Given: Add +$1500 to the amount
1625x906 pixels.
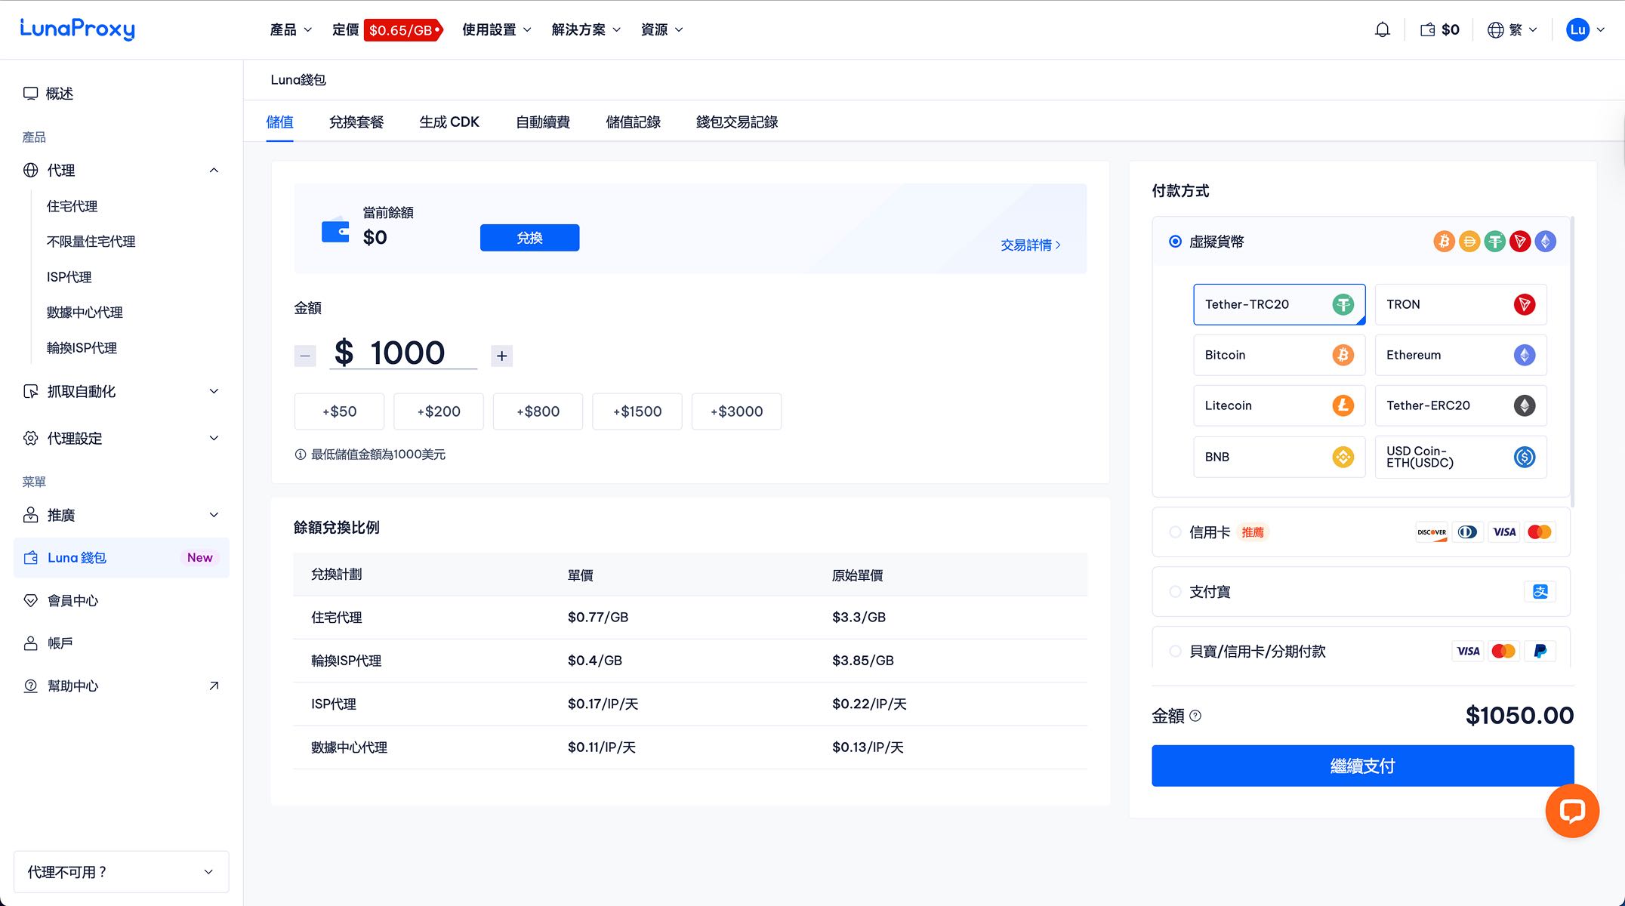Looking at the screenshot, I should [x=637, y=411].
